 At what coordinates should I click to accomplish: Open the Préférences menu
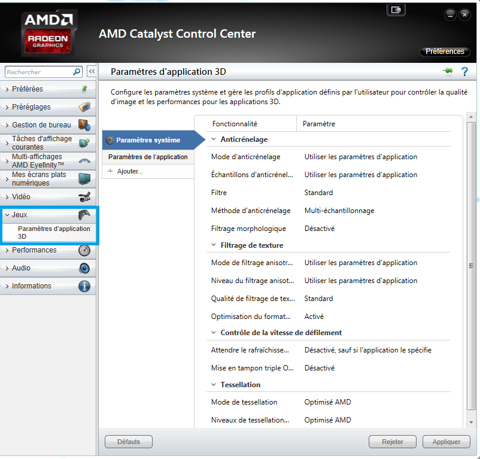click(445, 51)
